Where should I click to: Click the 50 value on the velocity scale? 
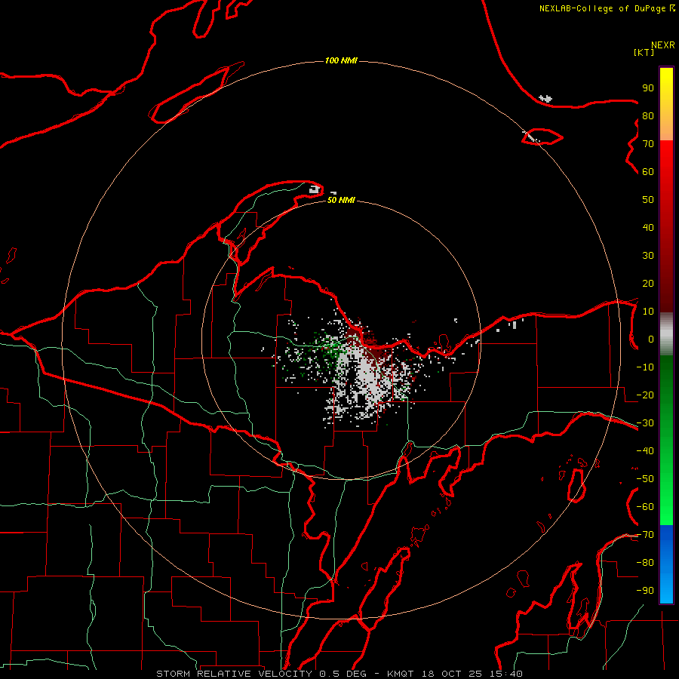tap(648, 200)
